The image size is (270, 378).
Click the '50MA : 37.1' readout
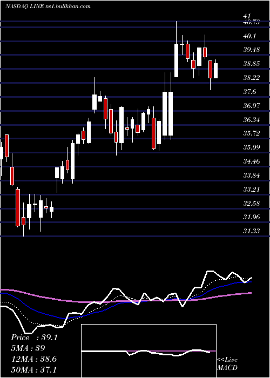[33, 369]
